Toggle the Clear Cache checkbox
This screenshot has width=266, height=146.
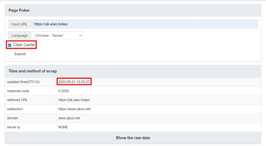[x=10, y=45]
